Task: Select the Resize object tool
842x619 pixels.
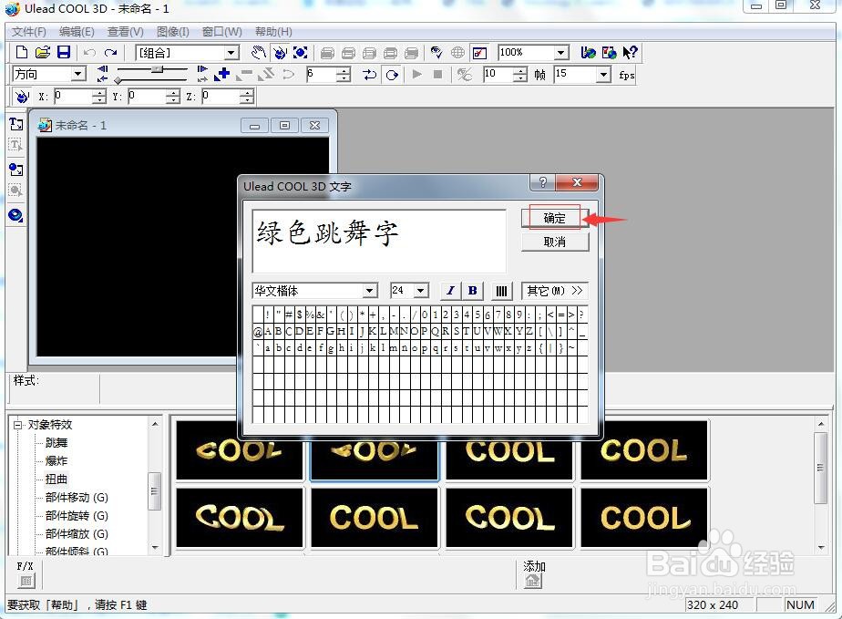Action: (x=300, y=53)
